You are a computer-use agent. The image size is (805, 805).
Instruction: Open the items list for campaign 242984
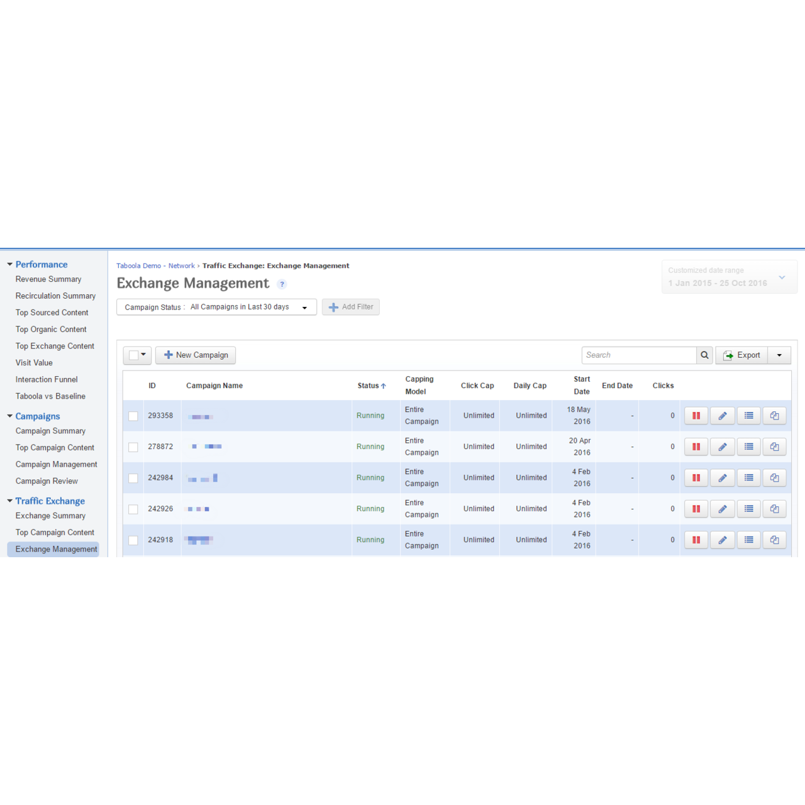click(748, 478)
